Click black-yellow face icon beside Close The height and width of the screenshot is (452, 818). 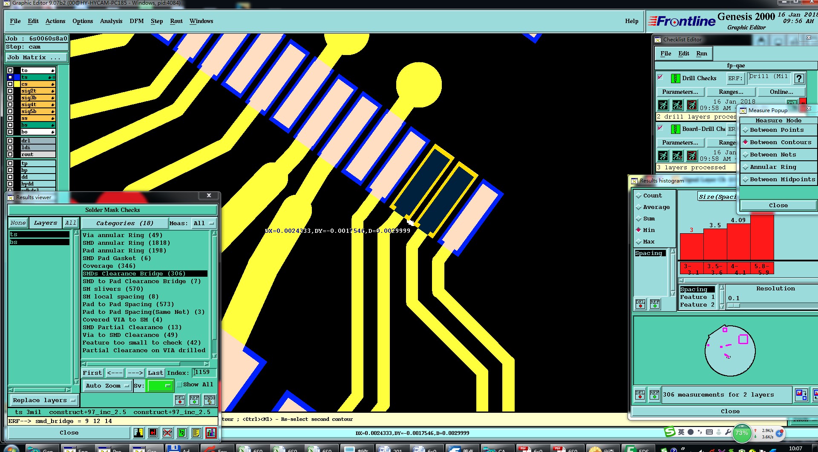(138, 433)
